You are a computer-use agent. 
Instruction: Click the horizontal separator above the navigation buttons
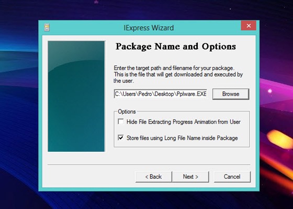pos(149,165)
